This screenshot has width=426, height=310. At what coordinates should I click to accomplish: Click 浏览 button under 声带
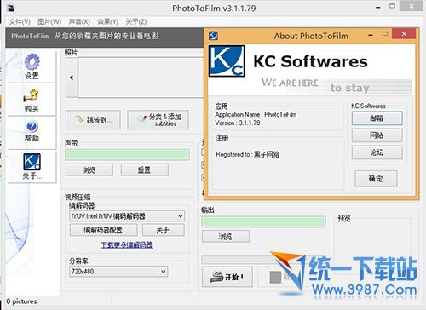tap(89, 169)
